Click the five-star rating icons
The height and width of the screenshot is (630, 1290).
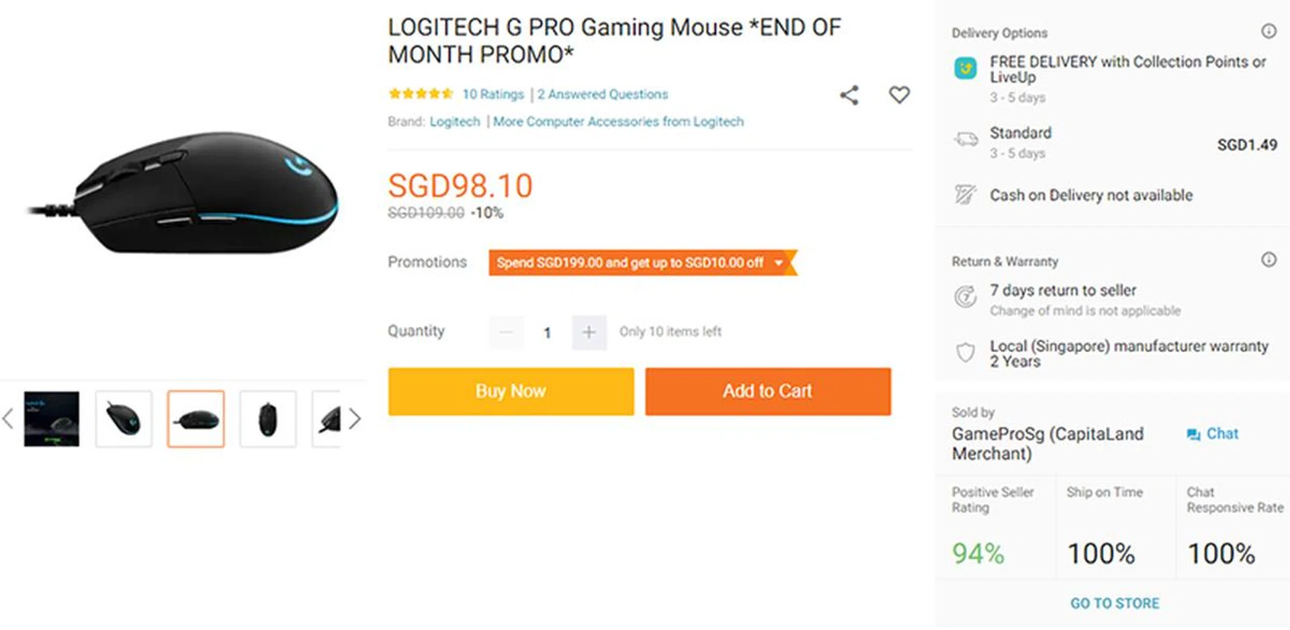pos(420,94)
